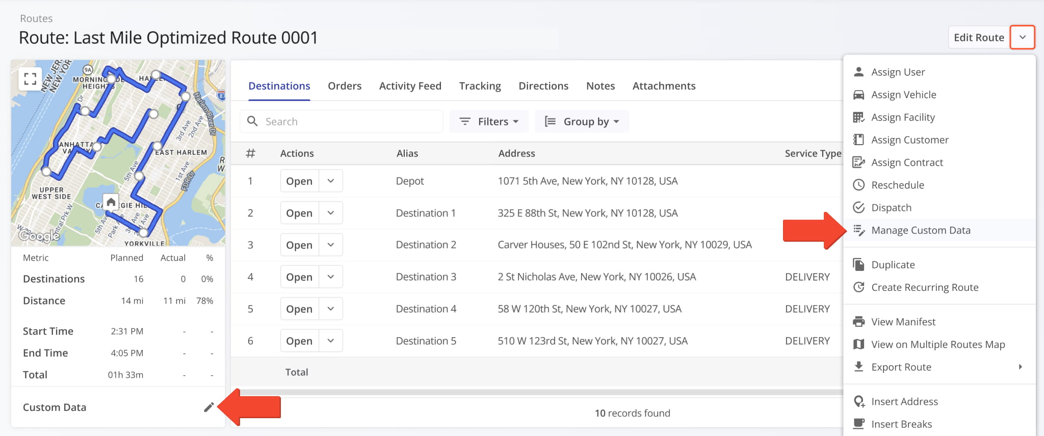Click Open button for Destination 2
The image size is (1044, 436).
pos(300,245)
